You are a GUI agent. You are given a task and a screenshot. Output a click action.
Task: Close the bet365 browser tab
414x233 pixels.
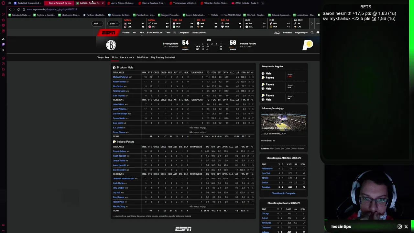pyautogui.click(x=103, y=3)
